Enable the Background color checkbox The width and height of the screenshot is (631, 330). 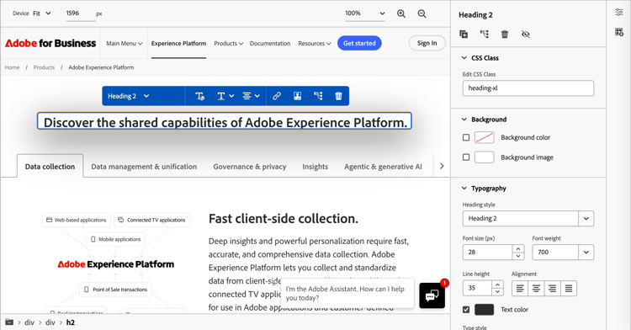466,137
